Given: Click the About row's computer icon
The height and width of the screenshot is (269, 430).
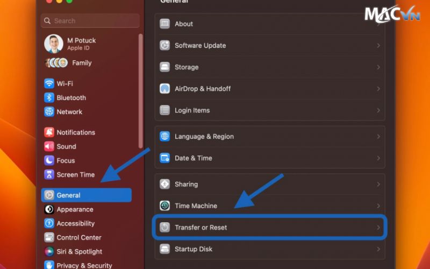Looking at the screenshot, I should 165,24.
